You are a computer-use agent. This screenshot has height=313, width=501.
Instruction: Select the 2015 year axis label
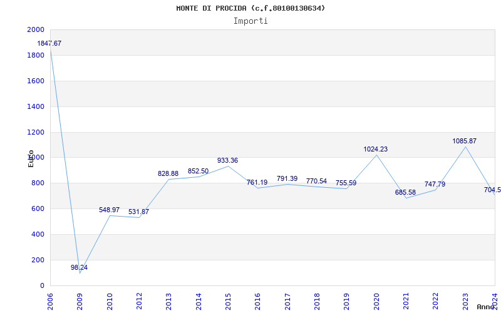(228, 302)
